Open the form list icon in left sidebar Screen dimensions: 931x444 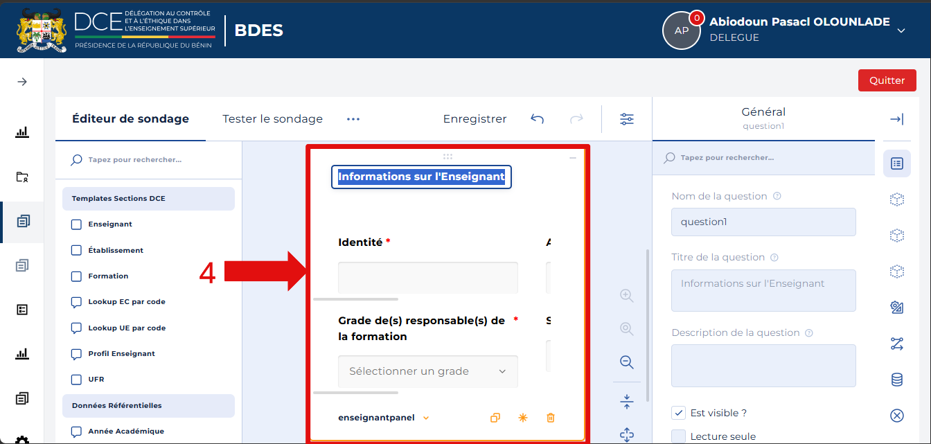(x=22, y=310)
